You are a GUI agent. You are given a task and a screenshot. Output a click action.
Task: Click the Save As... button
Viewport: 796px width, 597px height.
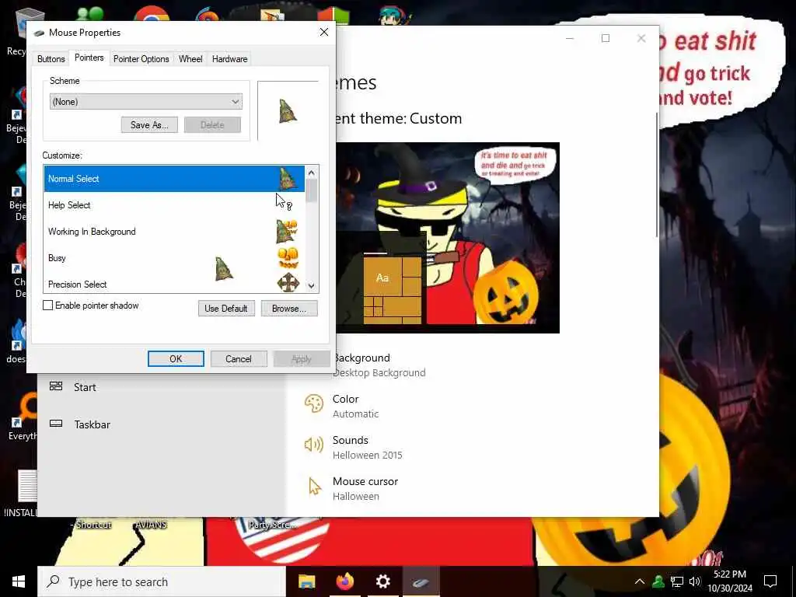coord(149,125)
